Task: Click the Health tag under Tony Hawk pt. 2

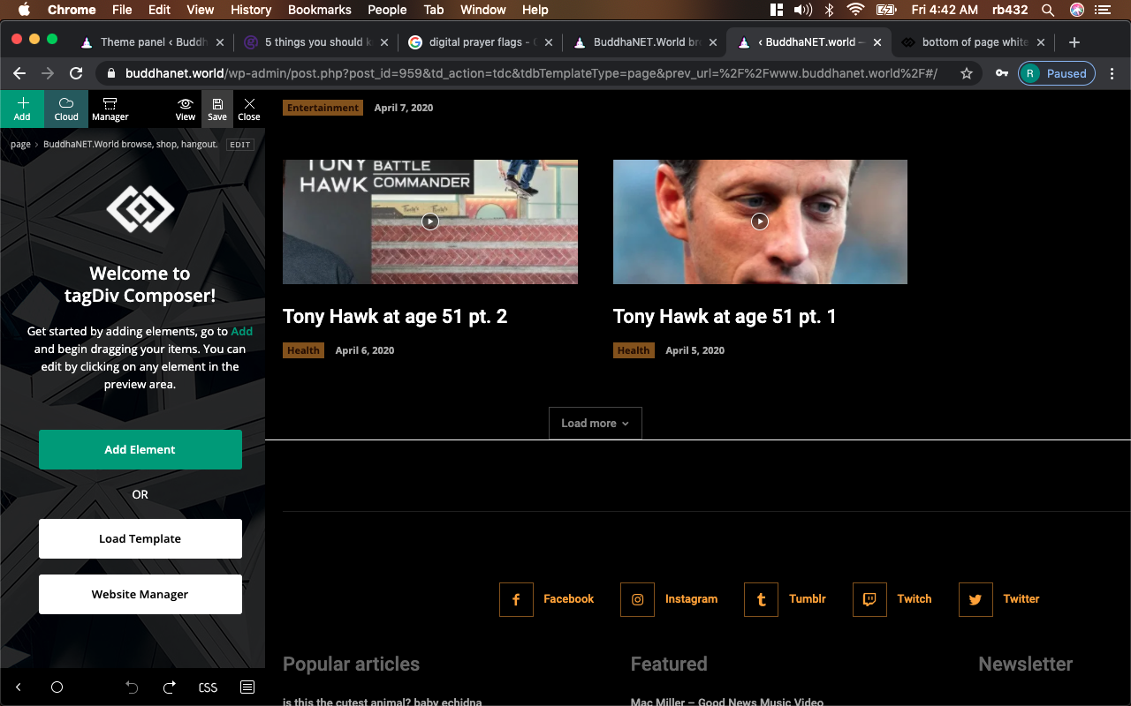Action: (303, 350)
